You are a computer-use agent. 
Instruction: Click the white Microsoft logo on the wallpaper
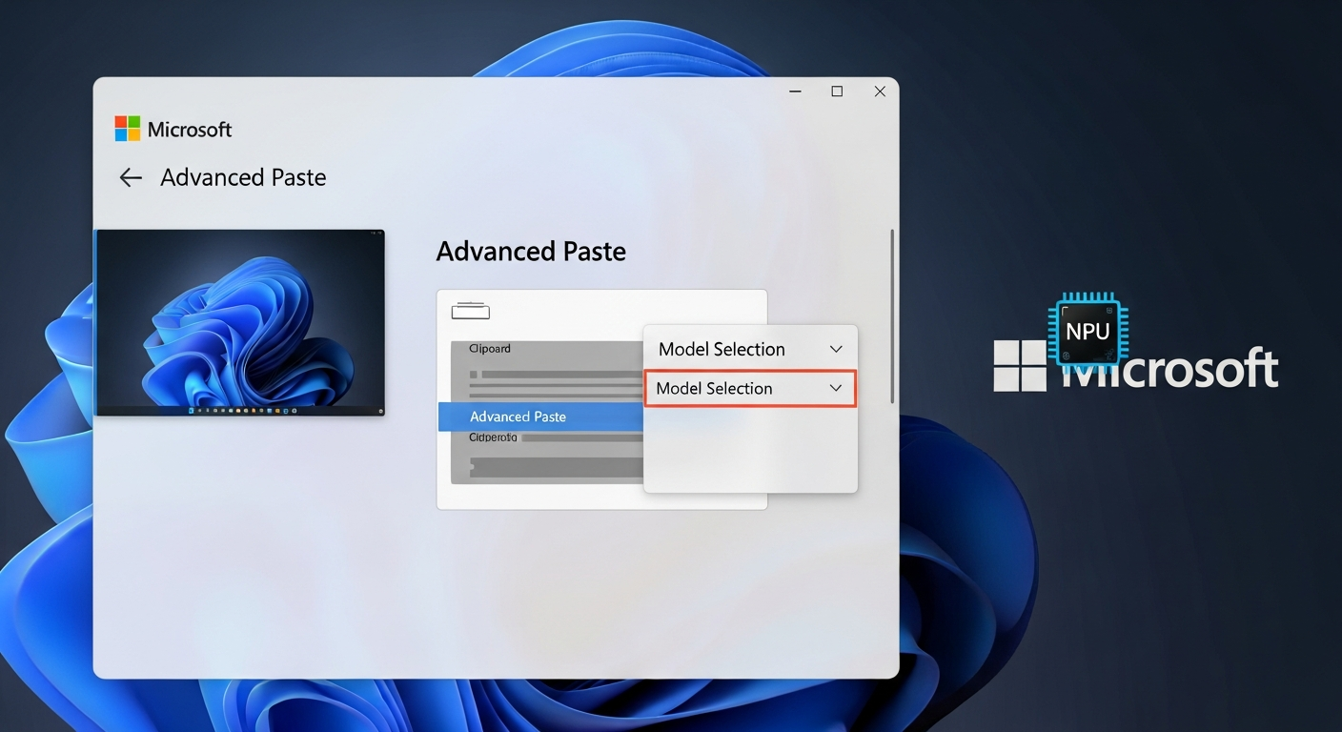pos(1020,366)
